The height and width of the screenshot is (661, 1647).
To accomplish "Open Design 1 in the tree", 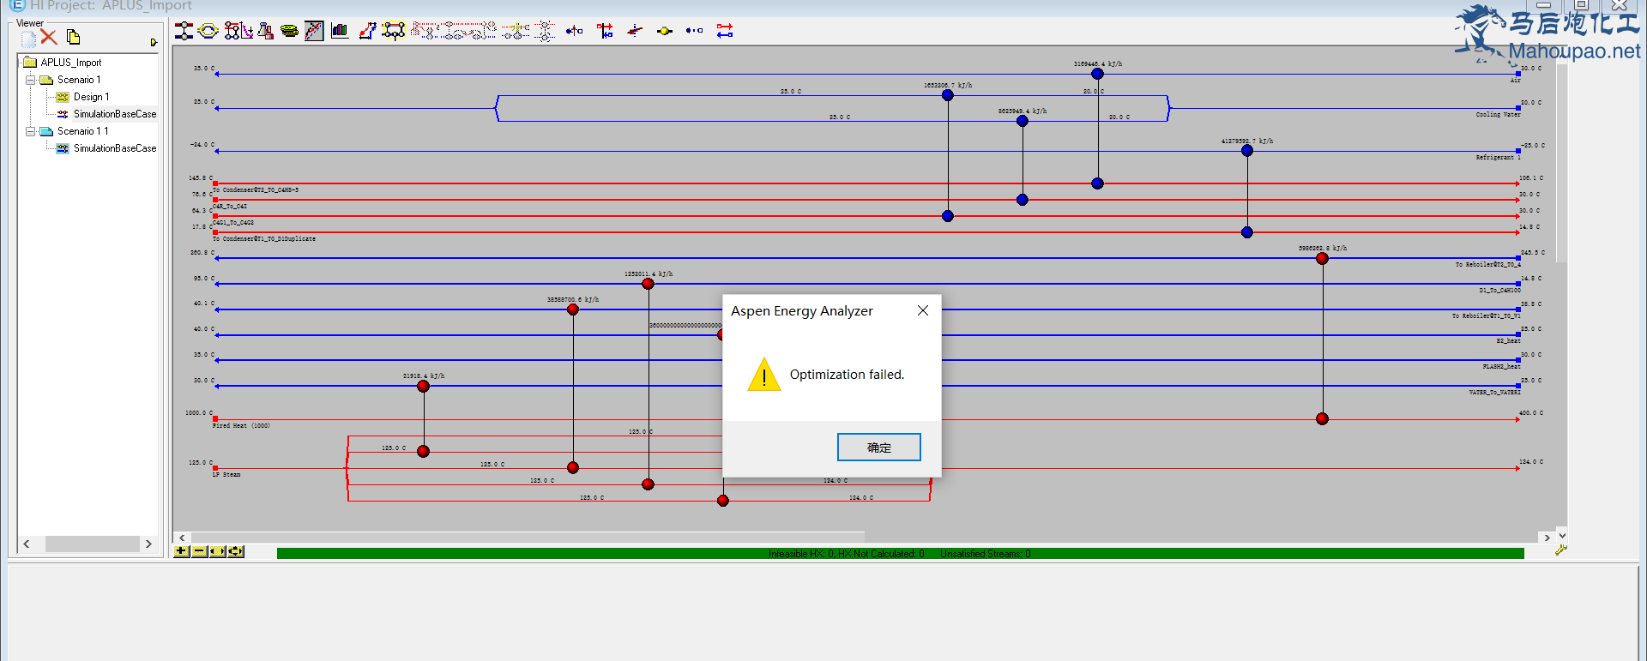I will tap(91, 97).
